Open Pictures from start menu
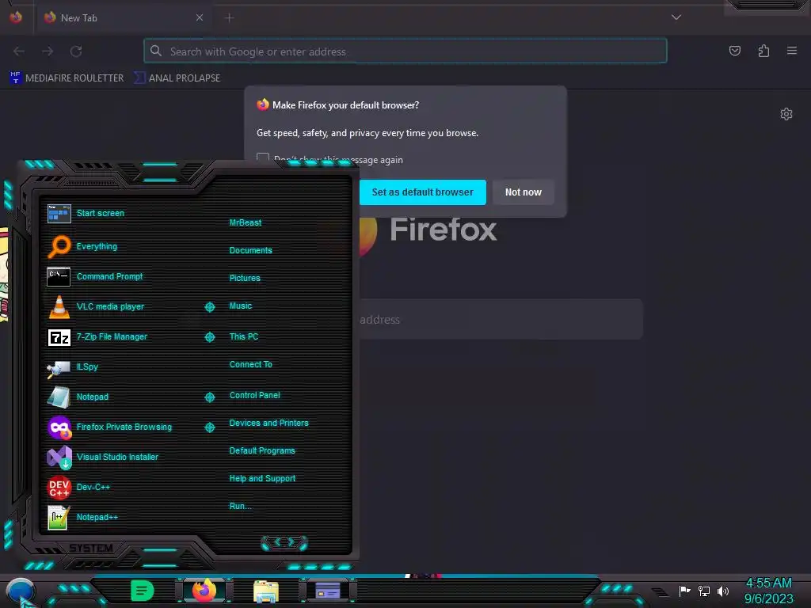 pyautogui.click(x=245, y=278)
